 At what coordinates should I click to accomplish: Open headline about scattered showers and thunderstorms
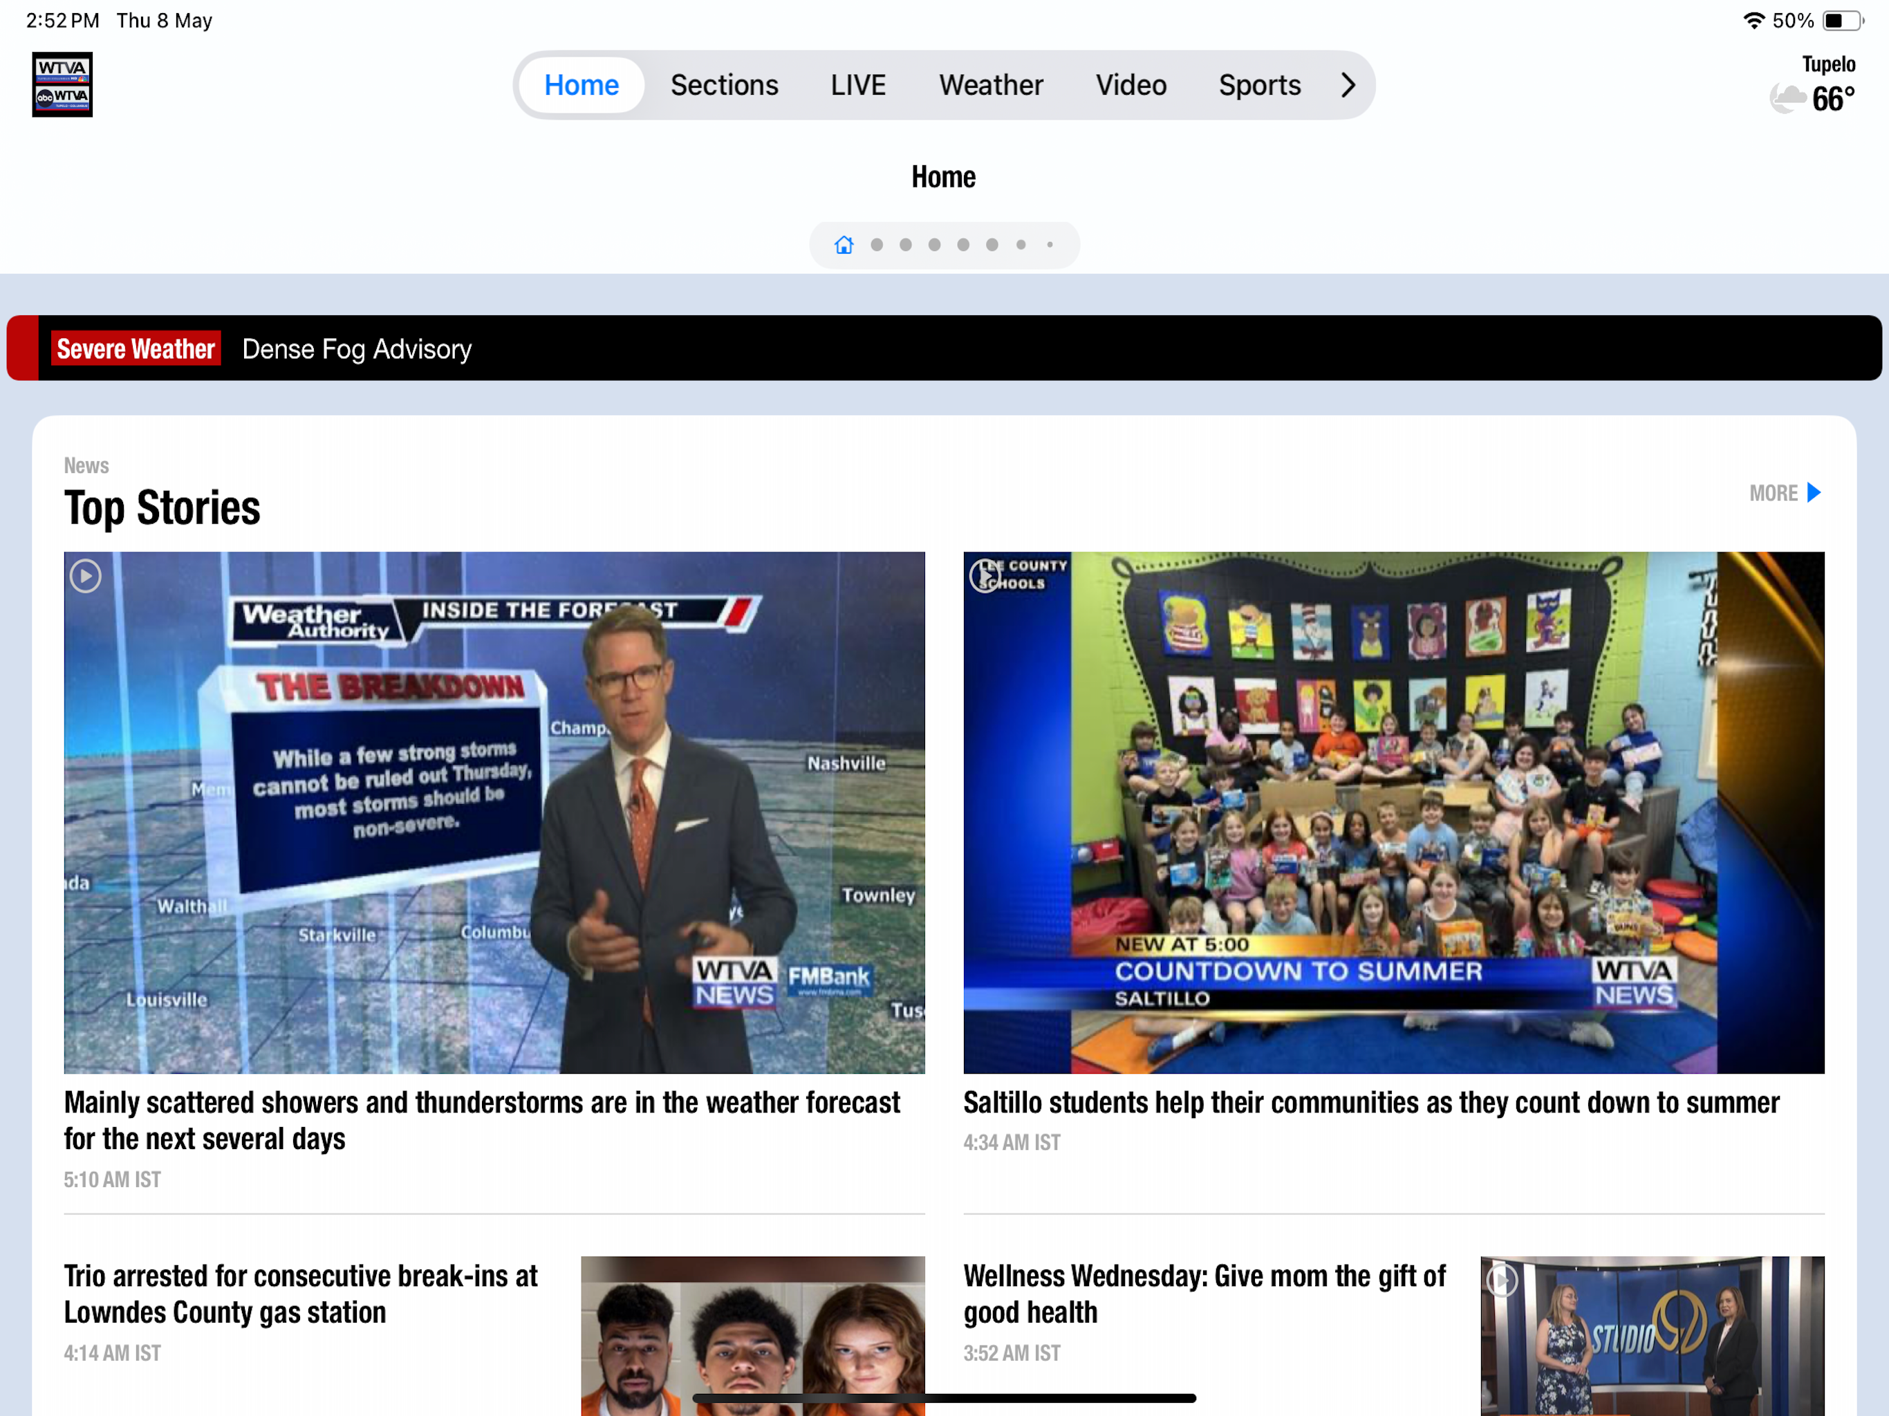(483, 1121)
